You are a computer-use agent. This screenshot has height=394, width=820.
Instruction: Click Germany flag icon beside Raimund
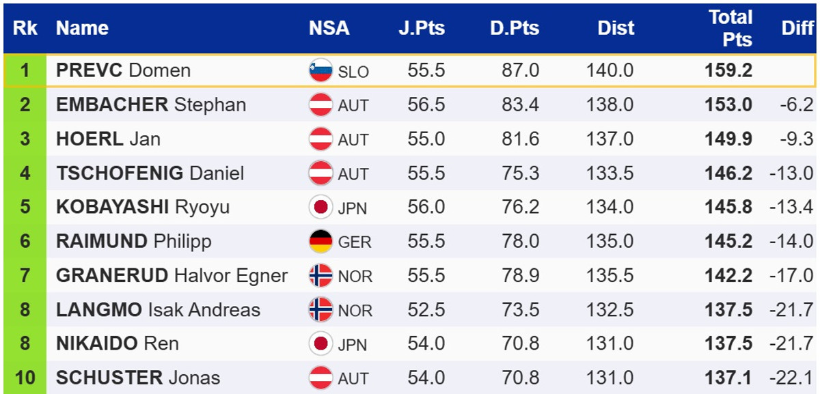(320, 242)
